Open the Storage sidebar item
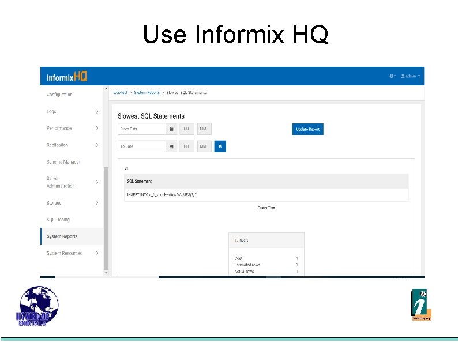The image size is (458, 343). (54, 203)
